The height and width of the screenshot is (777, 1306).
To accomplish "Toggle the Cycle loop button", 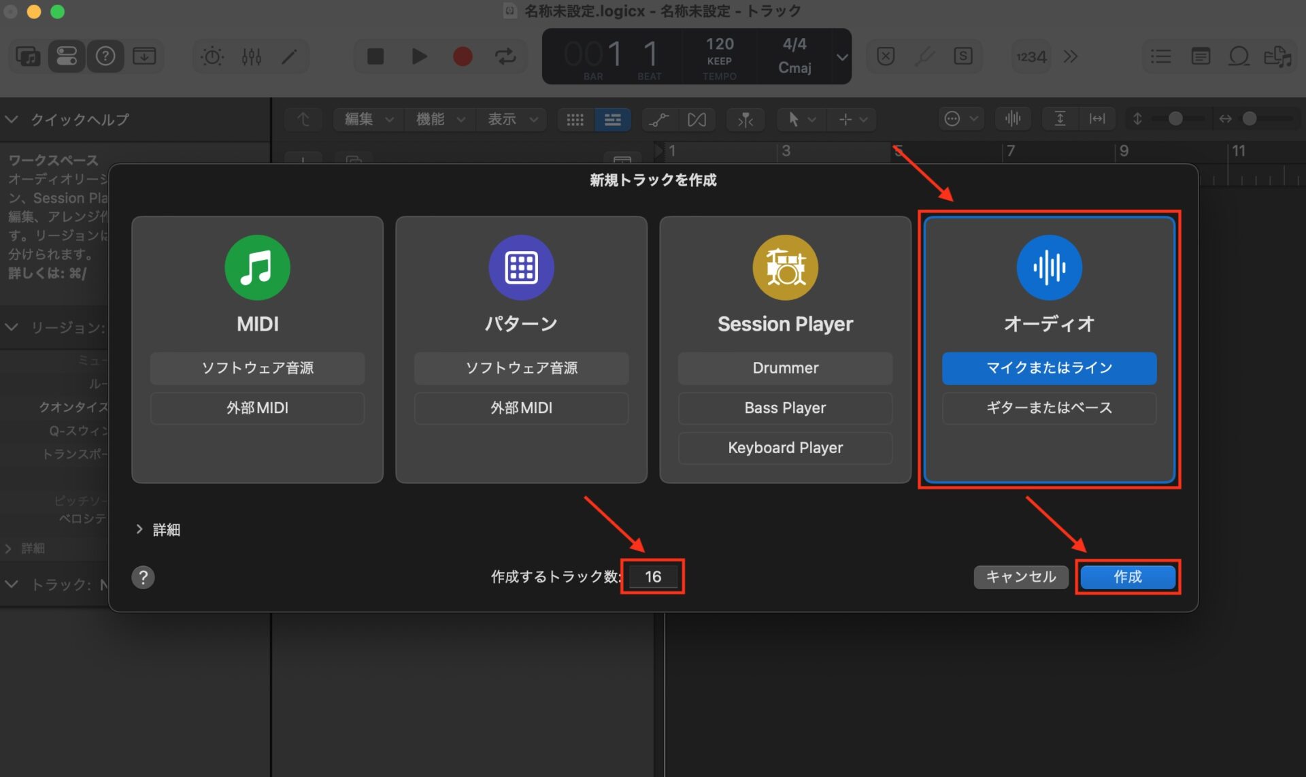I will 505,56.
